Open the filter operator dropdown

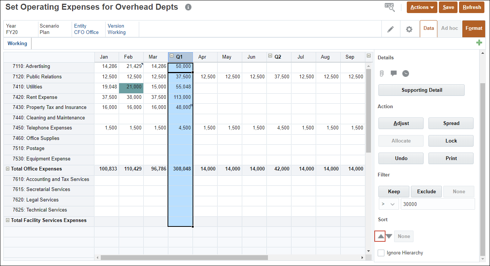[x=388, y=204]
